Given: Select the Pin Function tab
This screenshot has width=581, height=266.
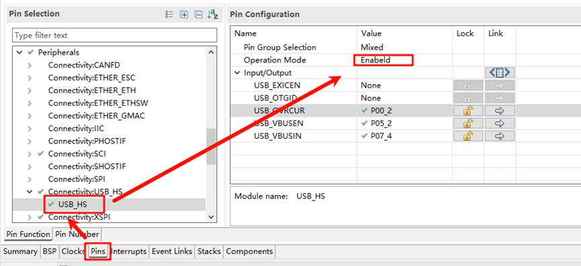Looking at the screenshot, I should 28,235.
